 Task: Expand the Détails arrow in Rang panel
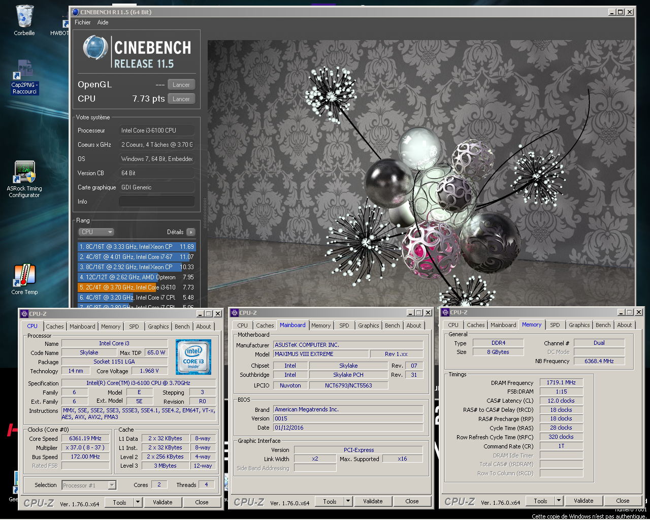[191, 232]
